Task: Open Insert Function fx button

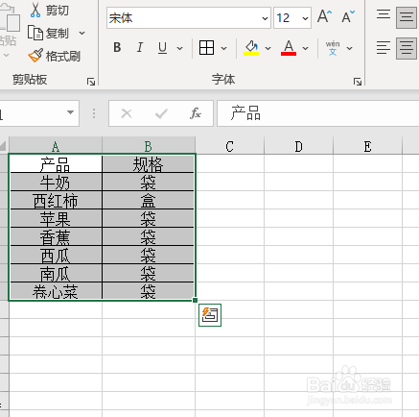Action: (196, 113)
